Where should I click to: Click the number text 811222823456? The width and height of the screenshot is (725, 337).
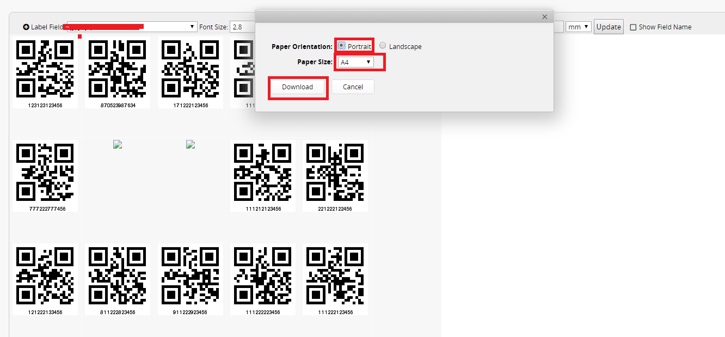point(118,313)
